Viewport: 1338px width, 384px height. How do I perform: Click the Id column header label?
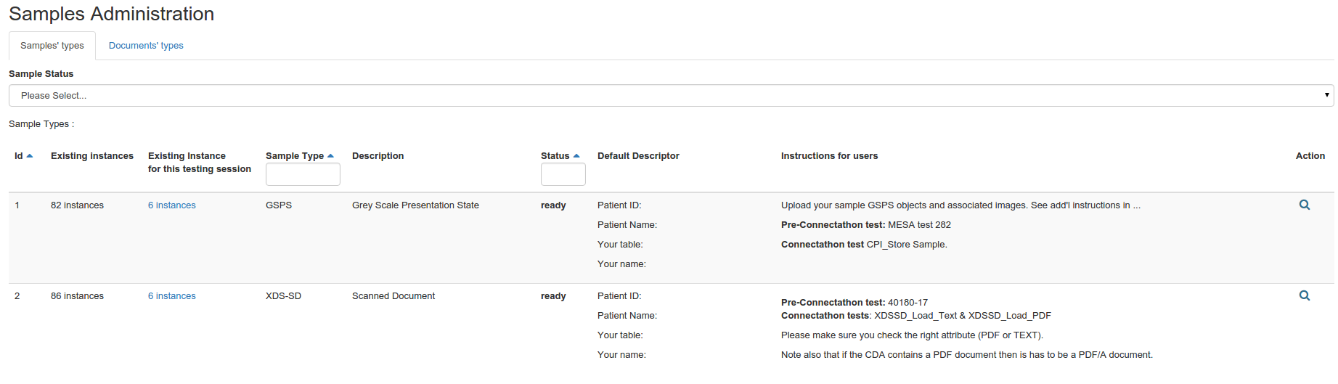tap(19, 156)
